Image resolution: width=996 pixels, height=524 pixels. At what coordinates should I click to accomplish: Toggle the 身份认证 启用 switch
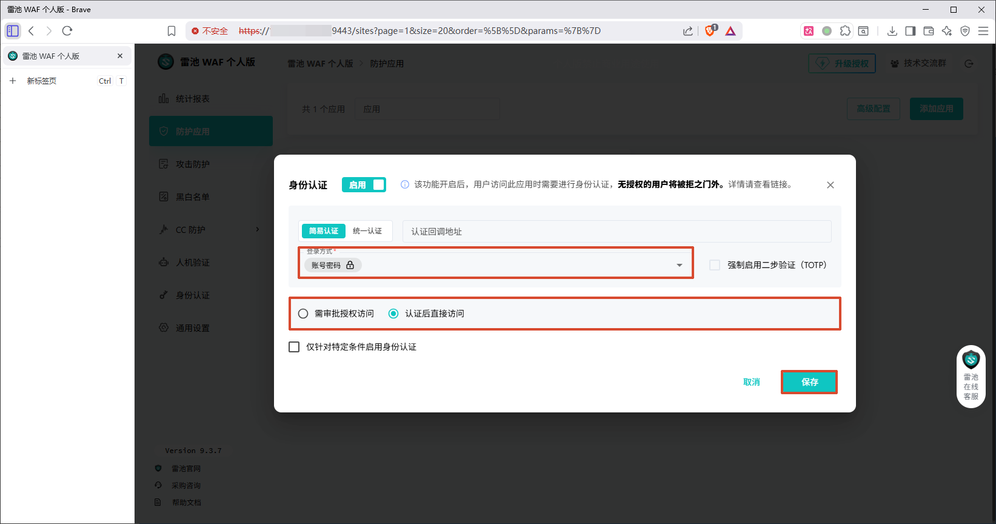(x=364, y=185)
